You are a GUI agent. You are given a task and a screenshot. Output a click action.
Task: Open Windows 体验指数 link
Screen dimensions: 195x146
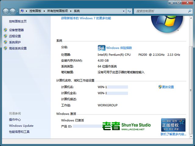[x=119, y=48]
